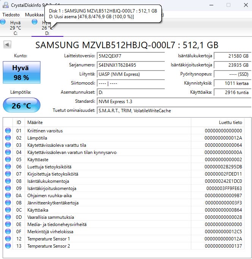Click status orb for Media- ja tiedoneheysvirheitä
Viewport: 252px width, 259px height.
tap(8, 224)
